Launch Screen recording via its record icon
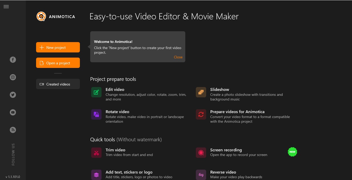Image resolution: width=352 pixels, height=180 pixels. (x=201, y=153)
